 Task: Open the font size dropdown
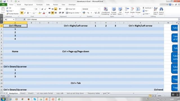40,9
